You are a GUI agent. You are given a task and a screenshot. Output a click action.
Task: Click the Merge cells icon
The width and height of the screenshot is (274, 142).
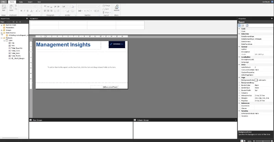point(107,6)
